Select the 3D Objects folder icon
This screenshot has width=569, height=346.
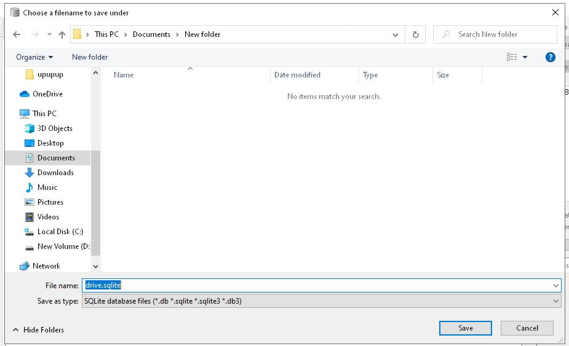30,128
